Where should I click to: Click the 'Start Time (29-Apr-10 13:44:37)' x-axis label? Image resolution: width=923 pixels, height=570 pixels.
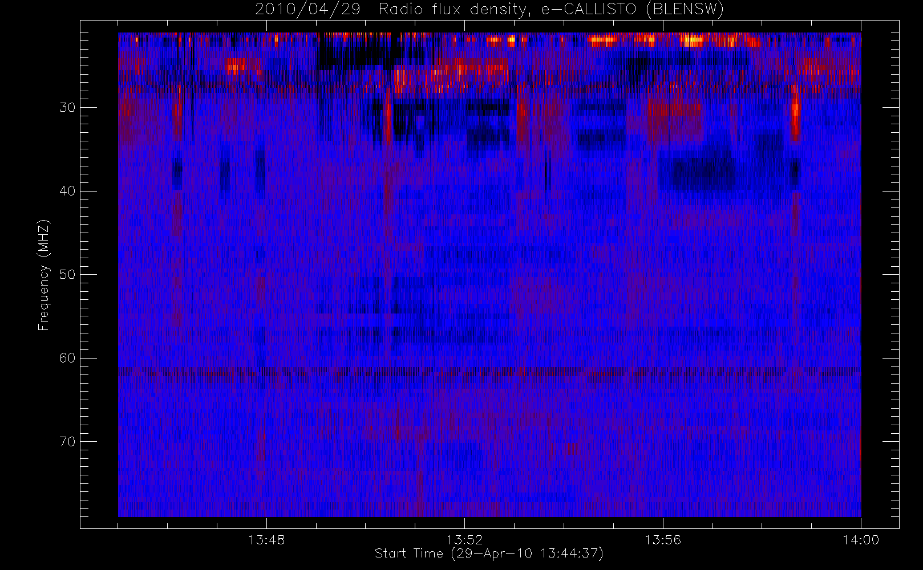(489, 553)
